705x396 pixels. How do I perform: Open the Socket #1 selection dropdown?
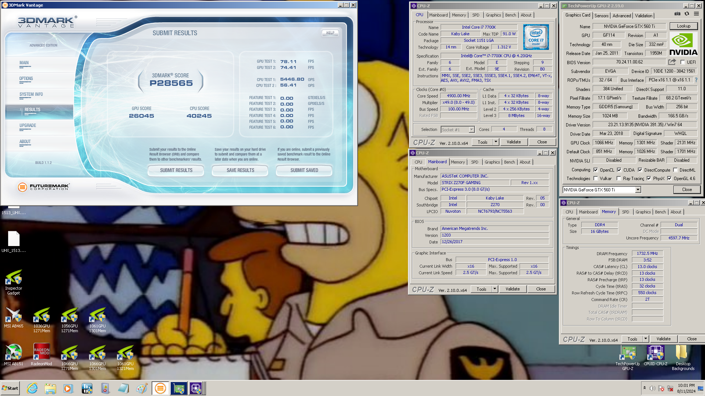471,129
